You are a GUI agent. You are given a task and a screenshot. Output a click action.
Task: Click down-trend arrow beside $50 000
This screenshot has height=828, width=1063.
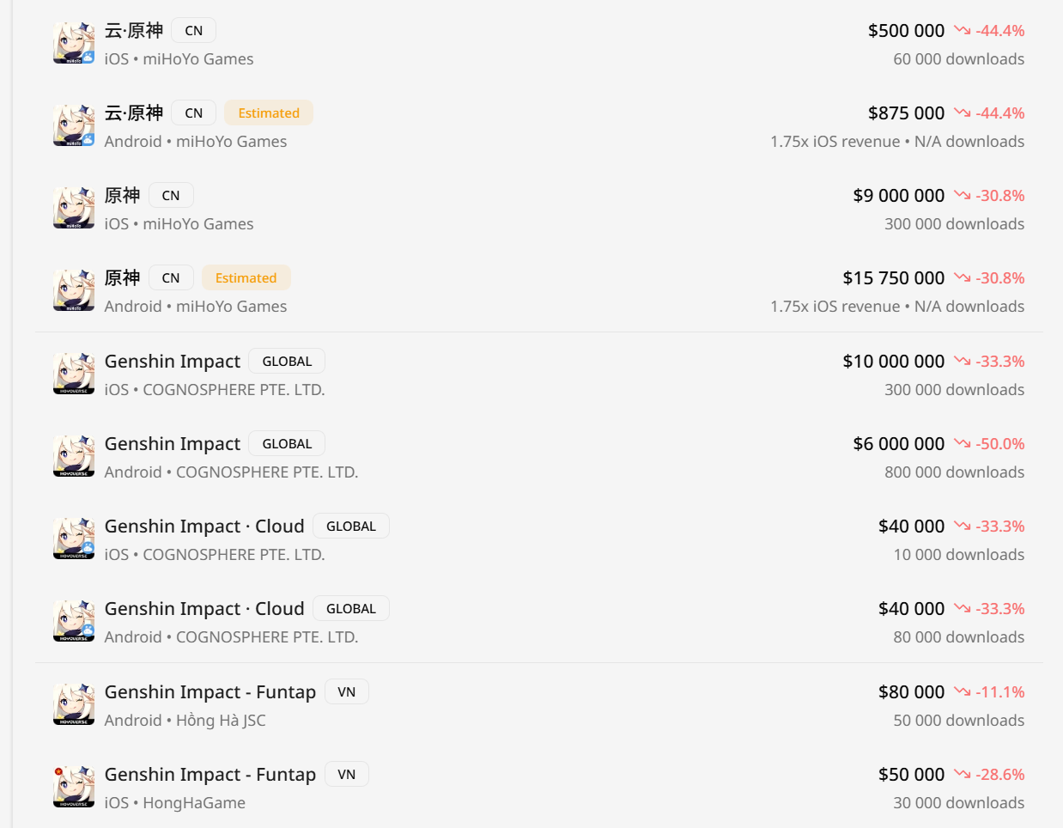pyautogui.click(x=962, y=775)
